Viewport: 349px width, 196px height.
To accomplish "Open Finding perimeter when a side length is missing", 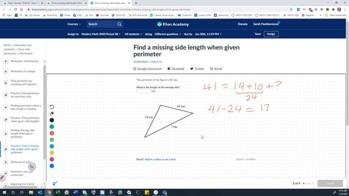I will tap(26, 107).
